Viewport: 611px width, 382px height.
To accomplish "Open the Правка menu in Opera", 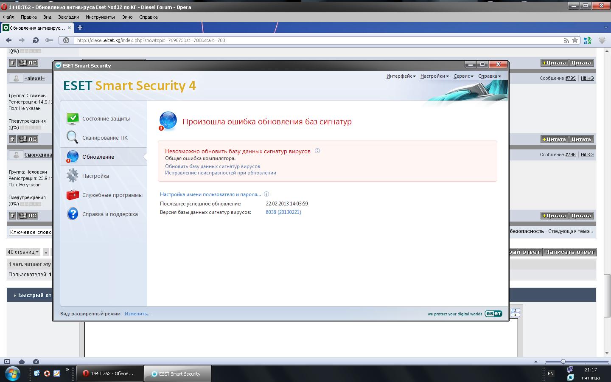I will 28,17.
